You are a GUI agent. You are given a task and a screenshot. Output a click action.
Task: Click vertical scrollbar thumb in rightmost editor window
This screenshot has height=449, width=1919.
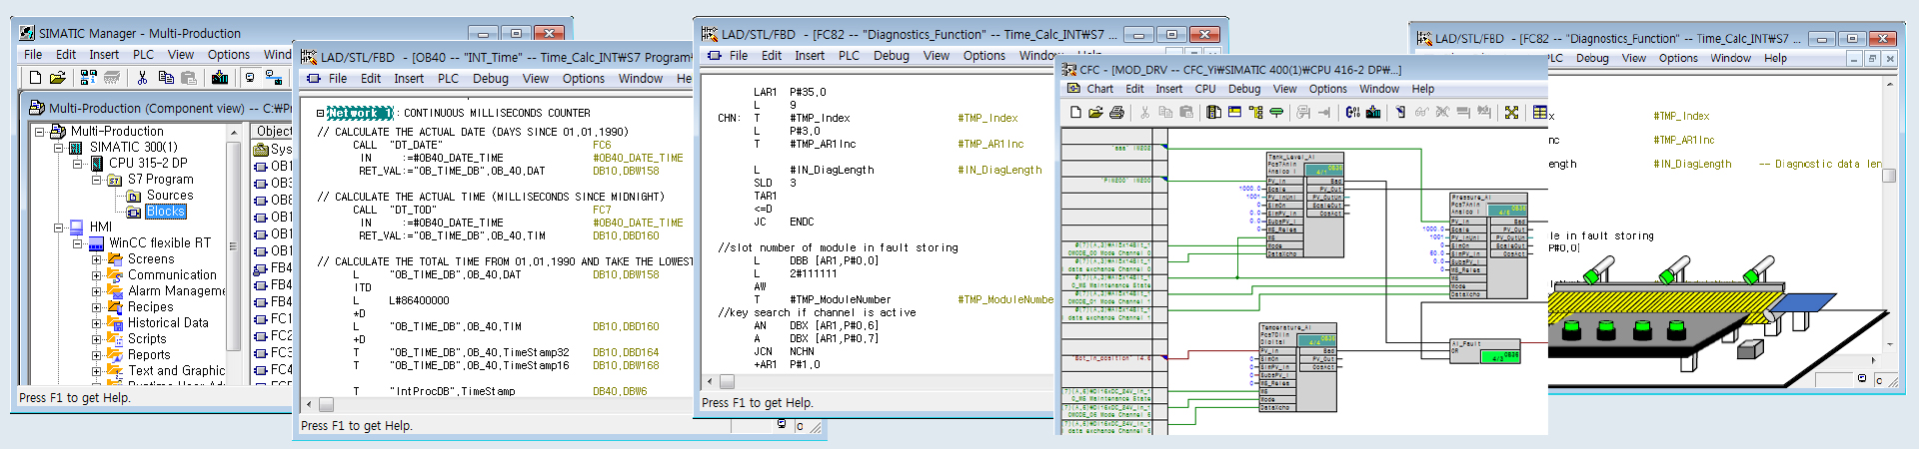[x=1889, y=175]
